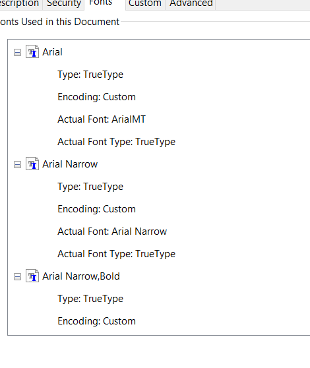This screenshot has width=310, height=368.
Task: Select the Arial Narrow,Bold tree label
Action: point(81,276)
